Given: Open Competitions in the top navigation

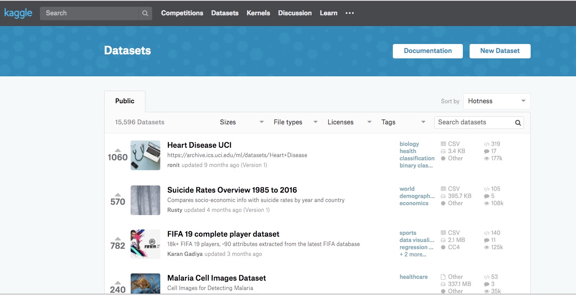Looking at the screenshot, I should 182,13.
